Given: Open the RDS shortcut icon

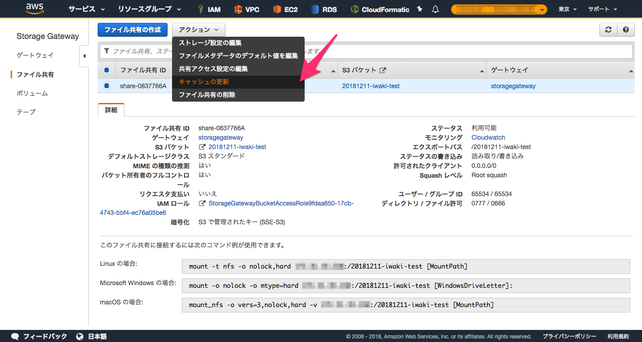Looking at the screenshot, I should (x=315, y=9).
